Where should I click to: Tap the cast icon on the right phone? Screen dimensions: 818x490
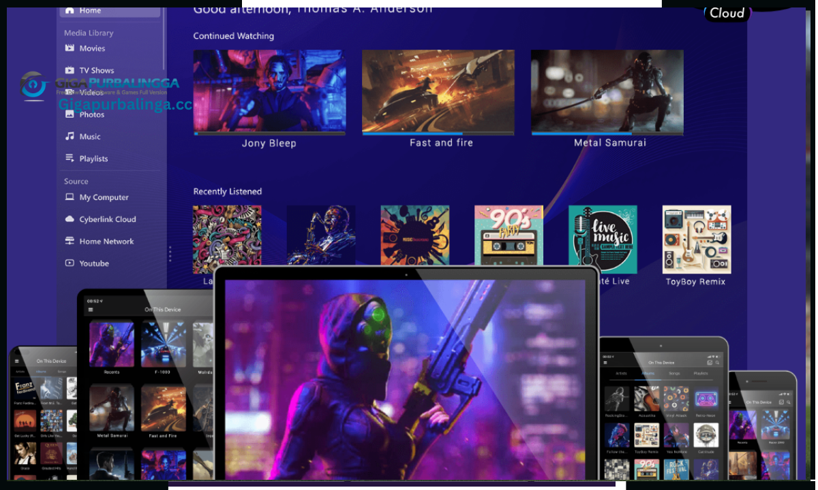coord(781,402)
